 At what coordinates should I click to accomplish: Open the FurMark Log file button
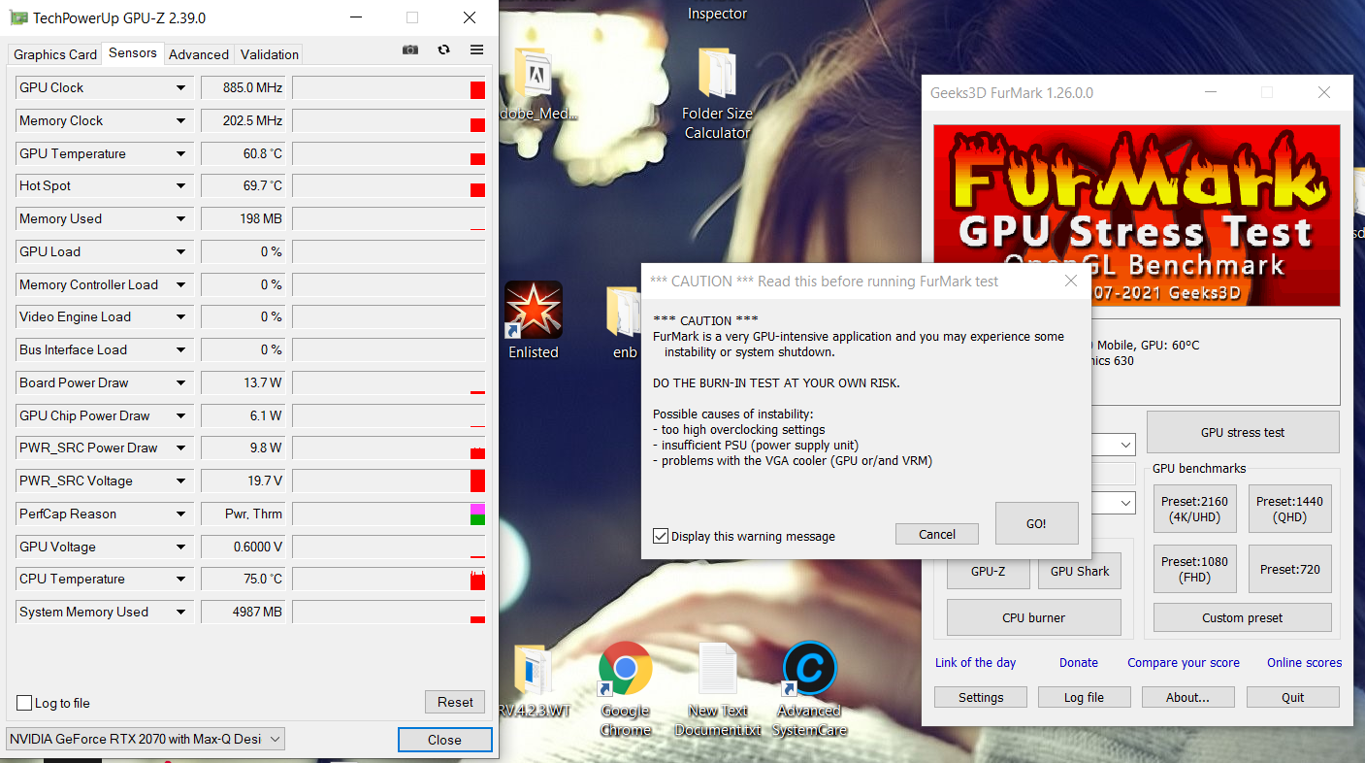click(x=1084, y=697)
